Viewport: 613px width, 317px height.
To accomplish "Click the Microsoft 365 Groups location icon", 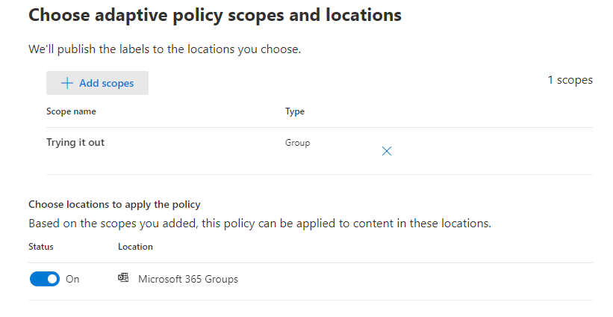I will pos(123,278).
